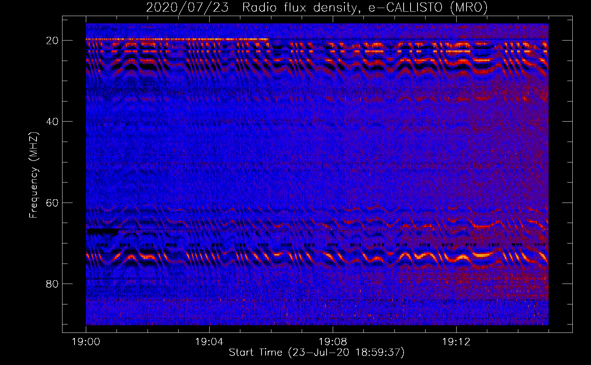Click the 80 MHz tick label
Viewport: 591px width, 365px height.
point(53,284)
